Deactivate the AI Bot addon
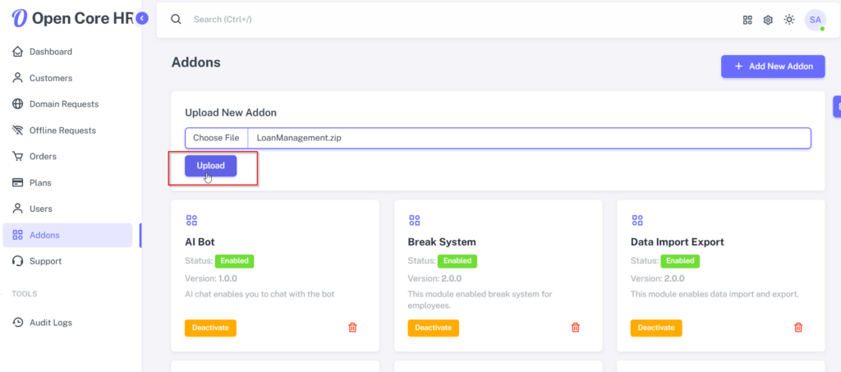The height and width of the screenshot is (372, 841). point(210,328)
